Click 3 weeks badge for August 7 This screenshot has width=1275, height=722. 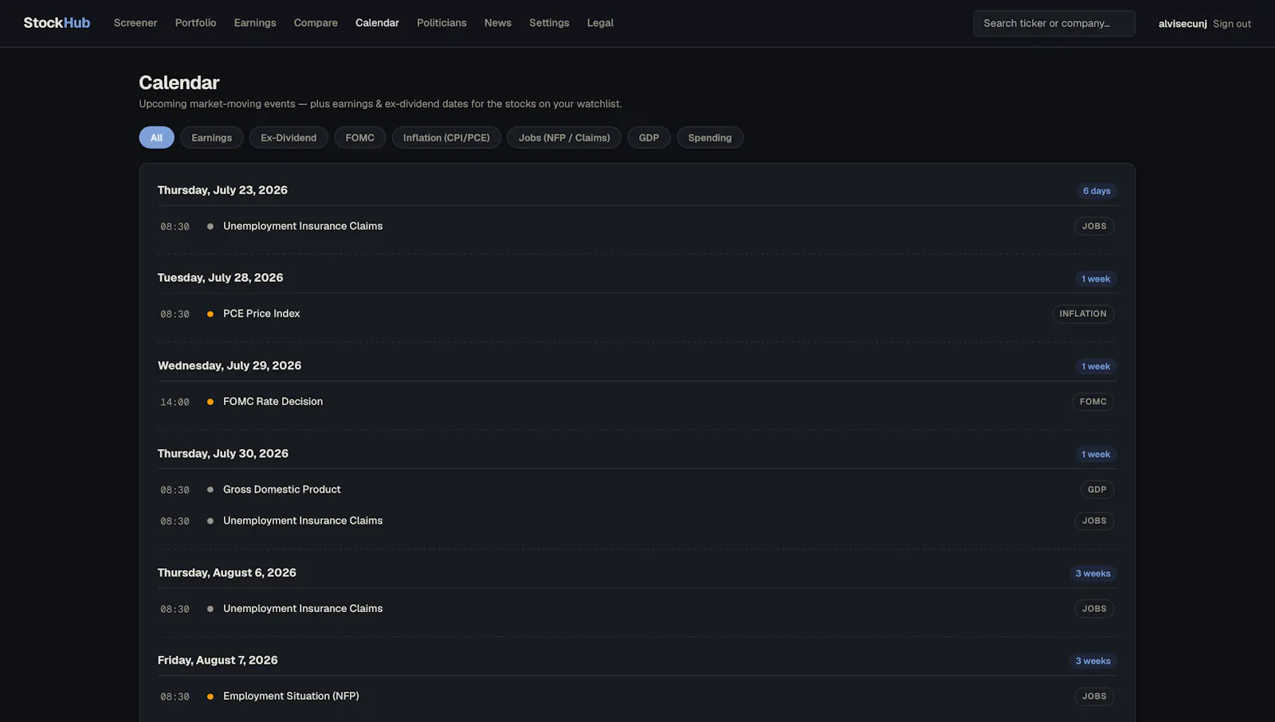coord(1093,662)
